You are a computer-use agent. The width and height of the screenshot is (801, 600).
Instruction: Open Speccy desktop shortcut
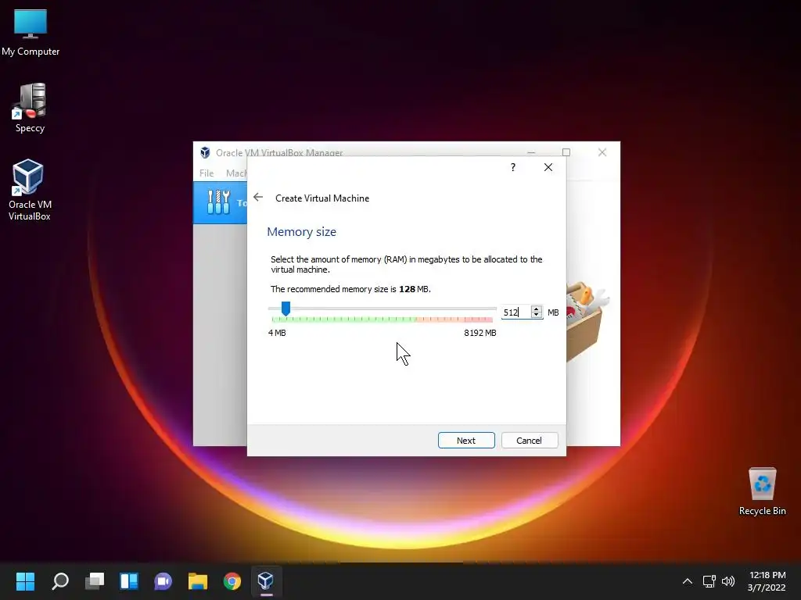tap(31, 108)
